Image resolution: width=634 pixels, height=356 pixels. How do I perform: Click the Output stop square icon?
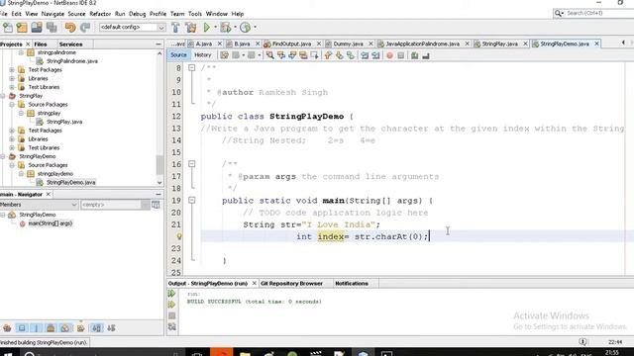tap(171, 315)
